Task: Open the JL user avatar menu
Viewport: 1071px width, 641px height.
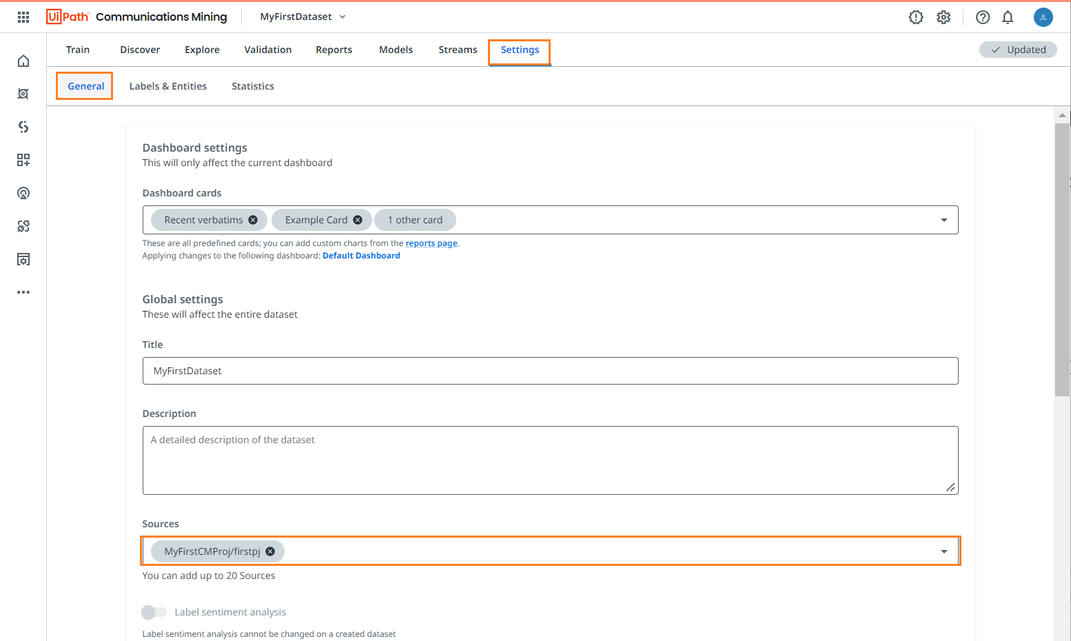Action: tap(1043, 17)
